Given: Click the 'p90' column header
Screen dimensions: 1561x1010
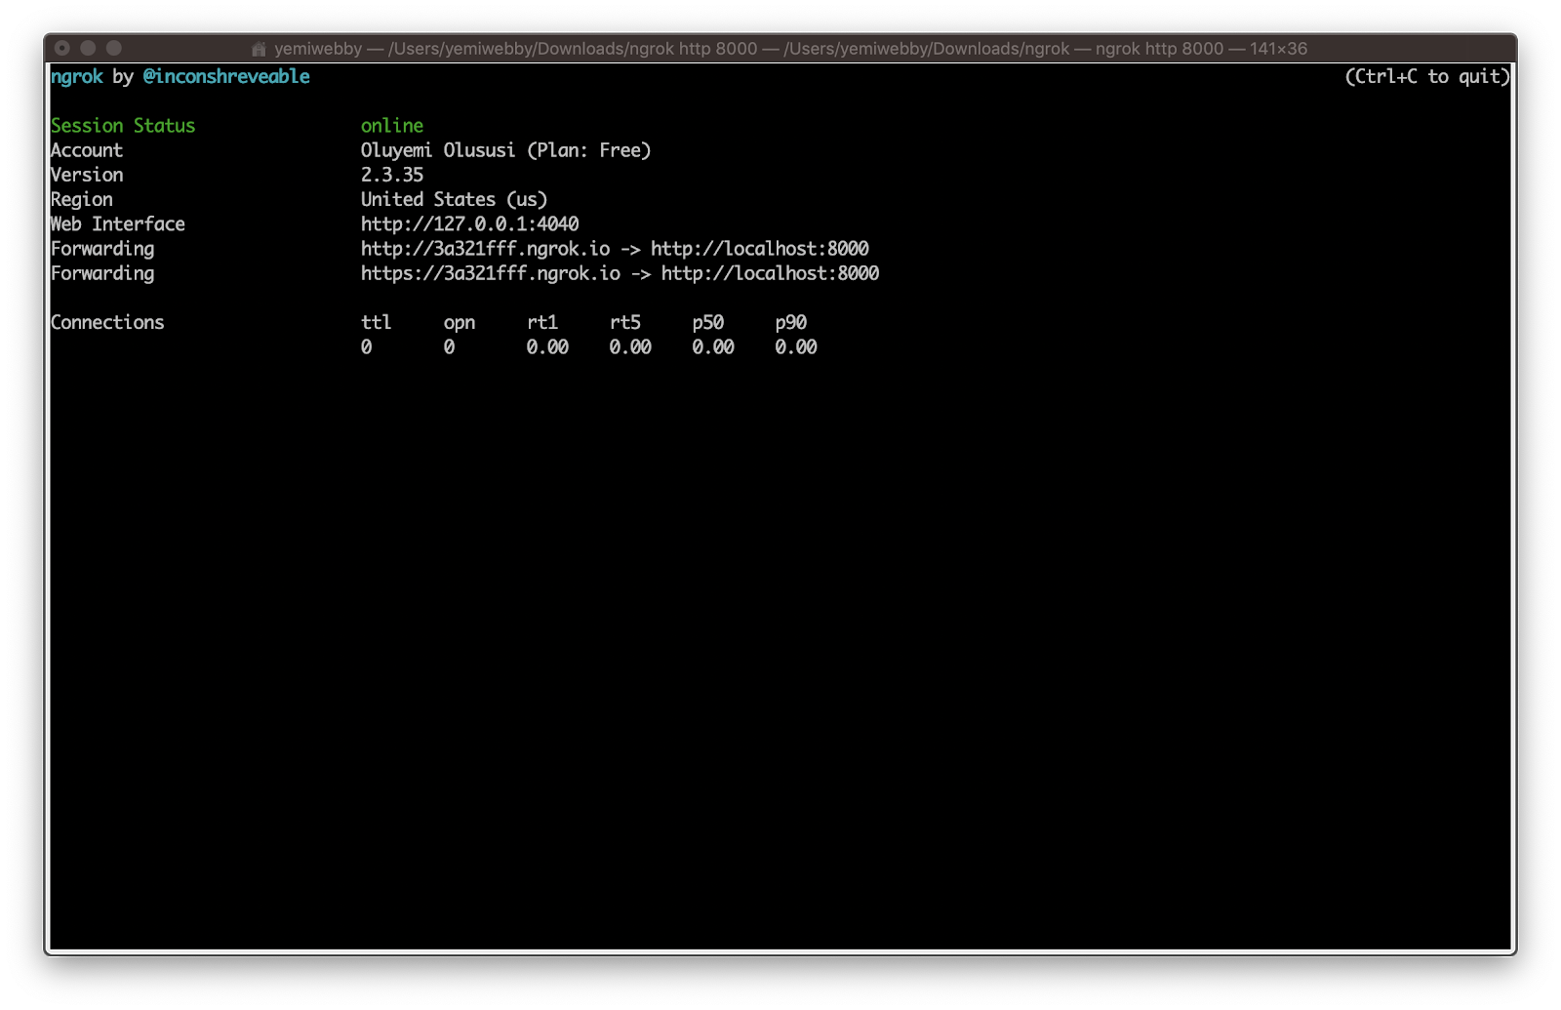Looking at the screenshot, I should 791,323.
